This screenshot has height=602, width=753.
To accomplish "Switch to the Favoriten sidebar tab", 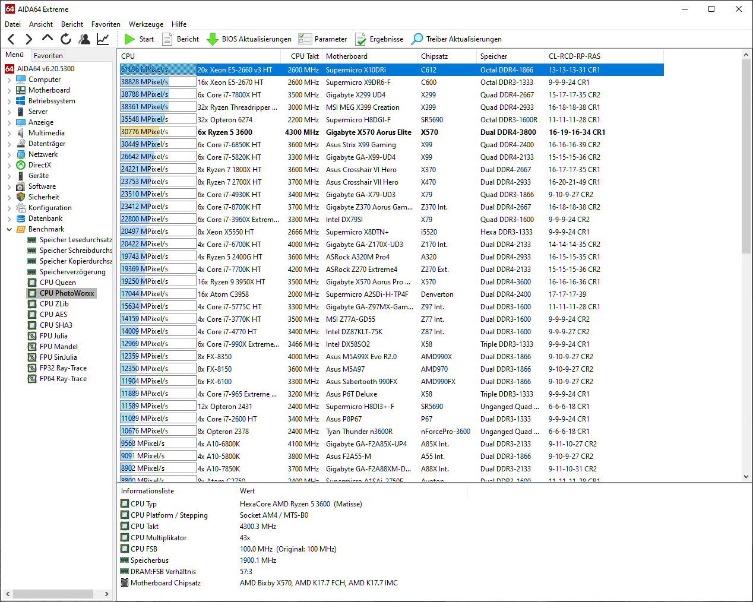I will 48,55.
